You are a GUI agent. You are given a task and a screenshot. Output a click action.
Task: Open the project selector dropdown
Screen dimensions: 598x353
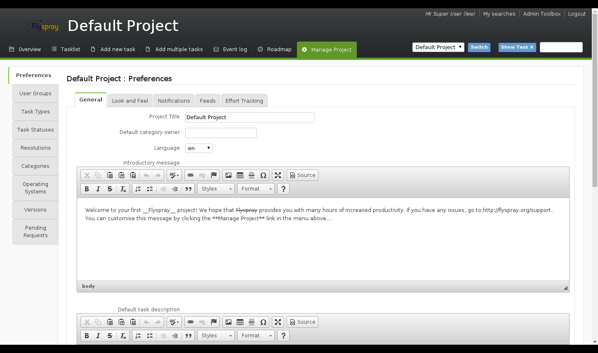(x=438, y=47)
